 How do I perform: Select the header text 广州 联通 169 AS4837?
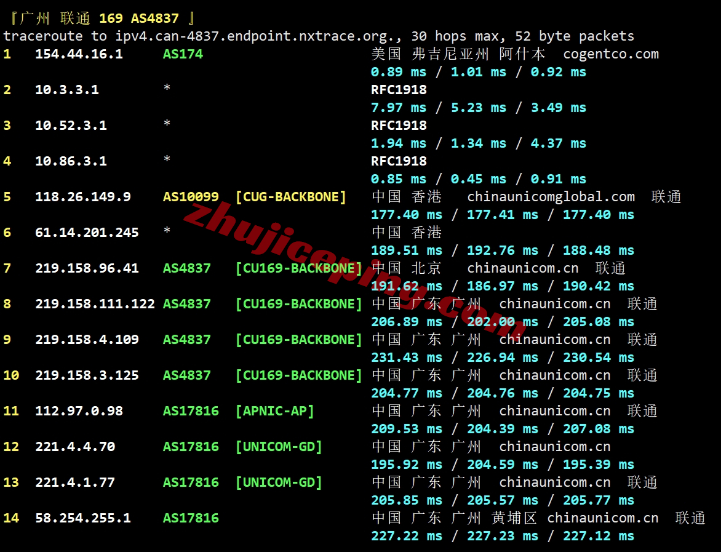click(100, 18)
